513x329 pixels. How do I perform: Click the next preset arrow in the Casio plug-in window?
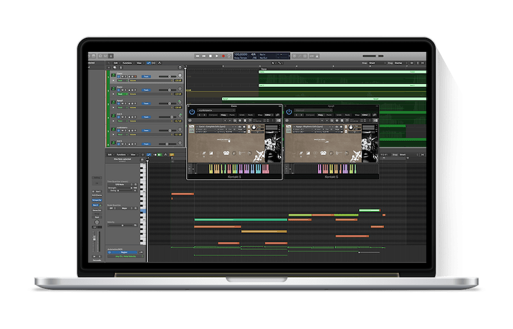pos(205,115)
